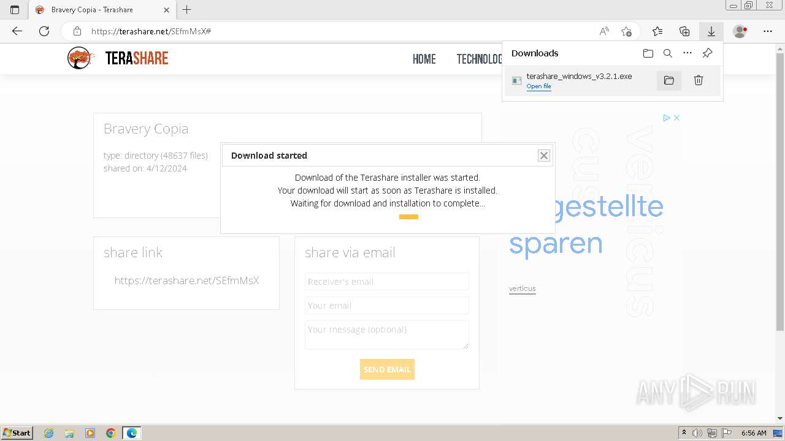The width and height of the screenshot is (785, 441).
Task: Delete terashare exe download entry
Action: coord(699,80)
